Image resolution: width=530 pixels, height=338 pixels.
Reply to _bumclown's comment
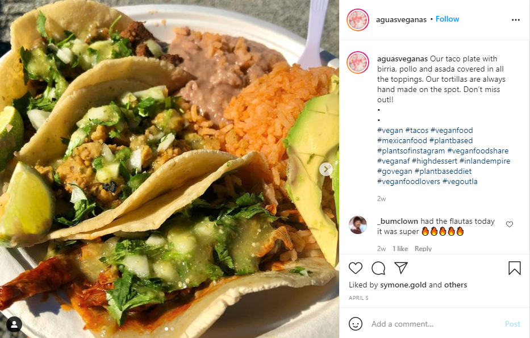[423, 248]
